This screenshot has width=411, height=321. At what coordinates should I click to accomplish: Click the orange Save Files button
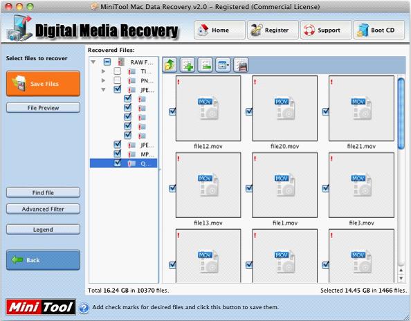(x=44, y=84)
